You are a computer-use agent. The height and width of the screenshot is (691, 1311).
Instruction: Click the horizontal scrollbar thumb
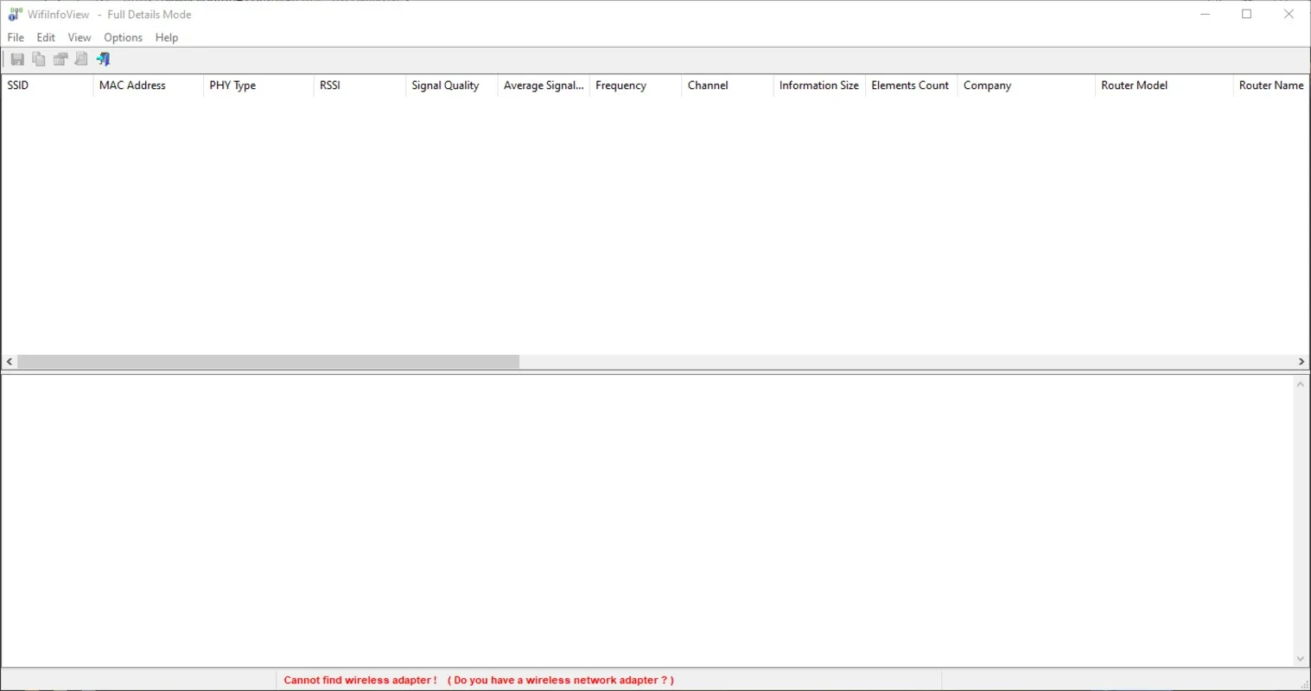tap(268, 362)
